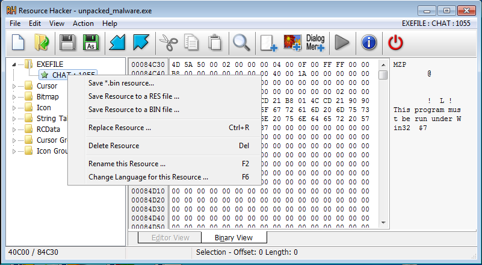The width and height of the screenshot is (482, 265).
Task: Click EXEFILE : CHAT : 1055 label
Action: [436, 23]
